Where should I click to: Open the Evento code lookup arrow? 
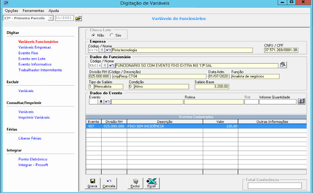pyautogui.click(x=101, y=102)
